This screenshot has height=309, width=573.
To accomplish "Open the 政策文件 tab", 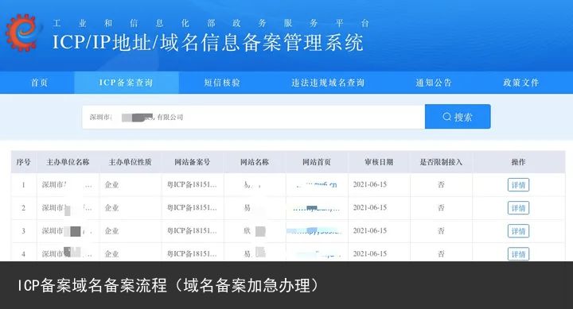I will (521, 83).
